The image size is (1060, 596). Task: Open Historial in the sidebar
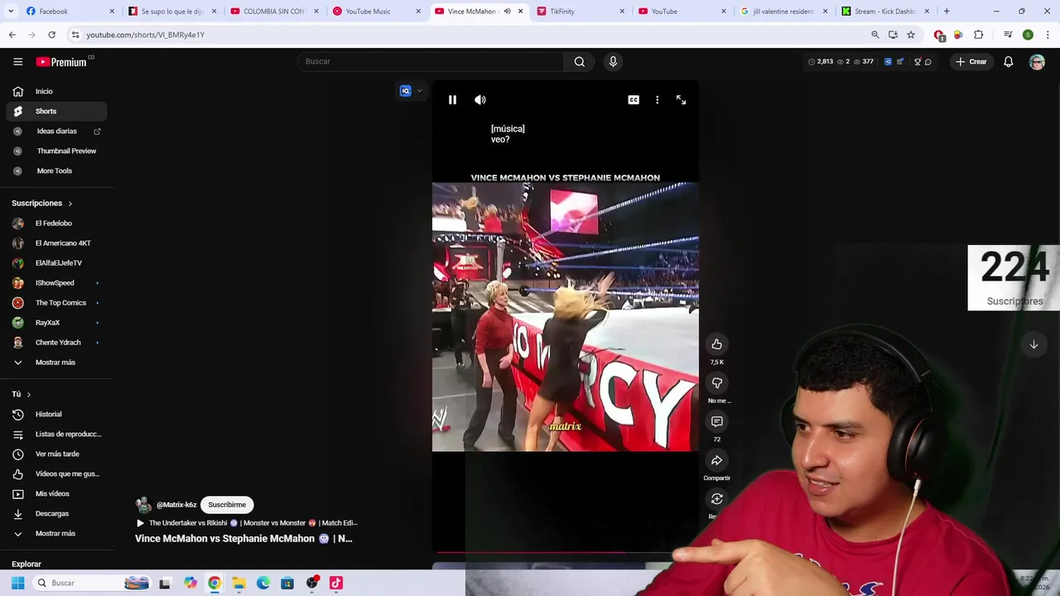coord(56,414)
